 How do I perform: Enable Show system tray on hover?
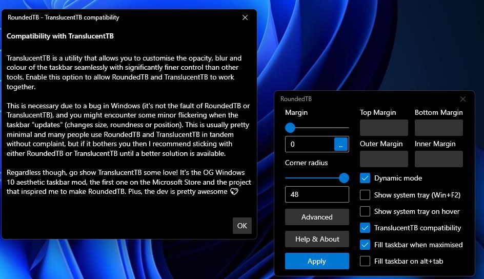(x=365, y=211)
